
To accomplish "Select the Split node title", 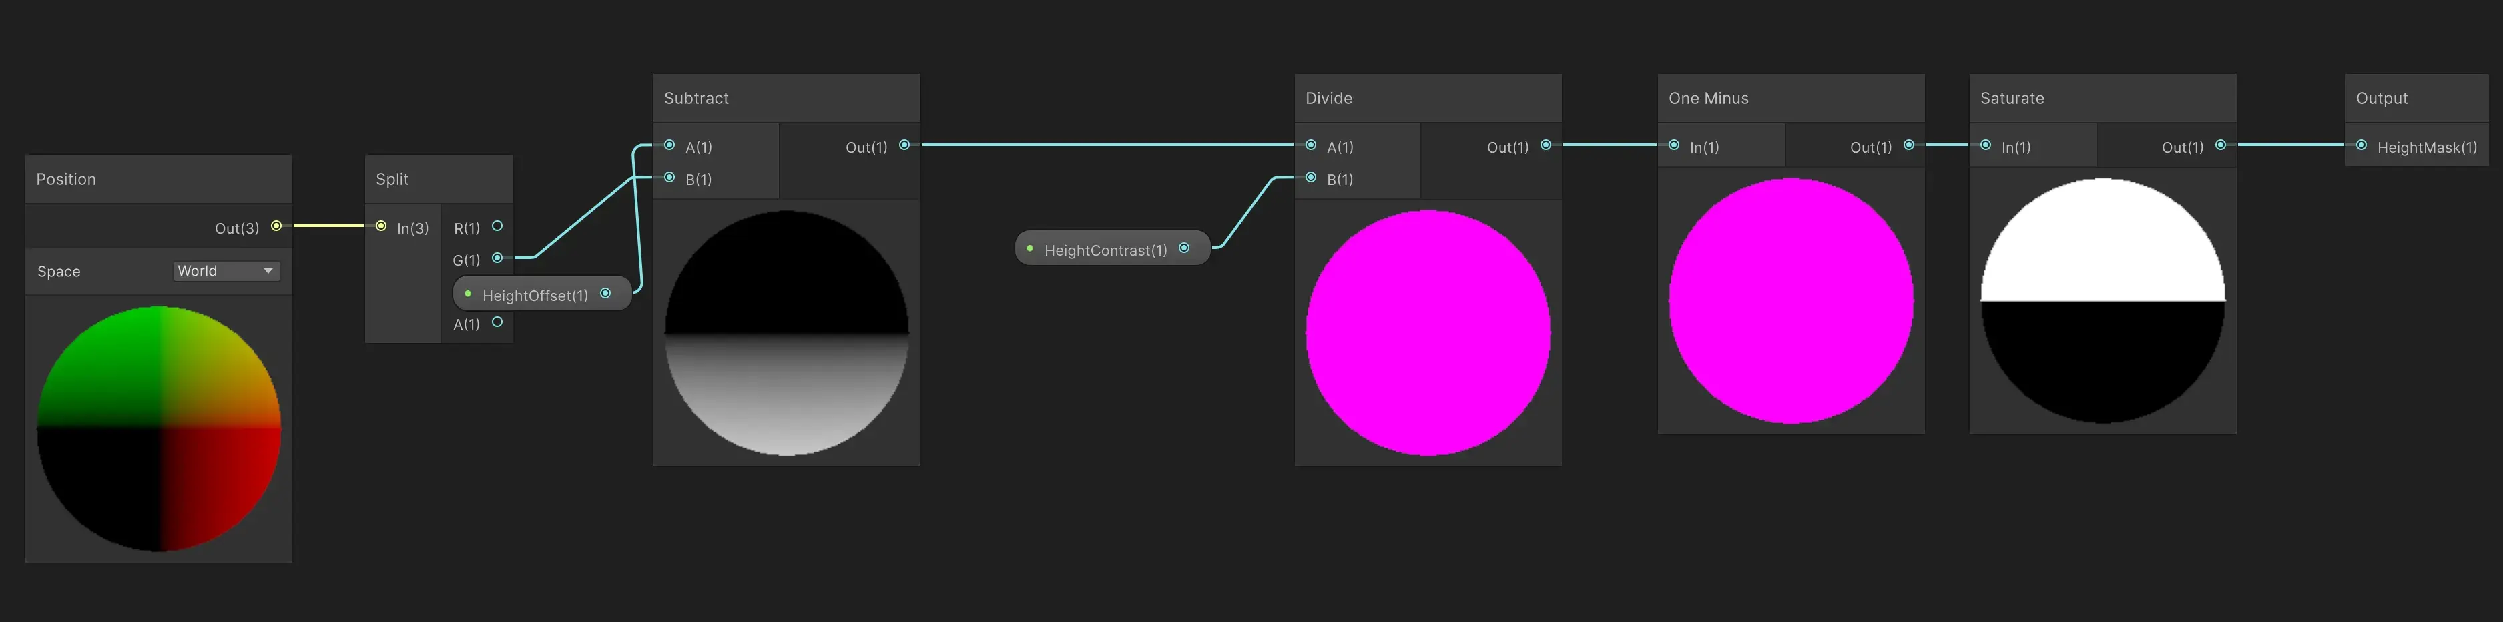I will (392, 179).
